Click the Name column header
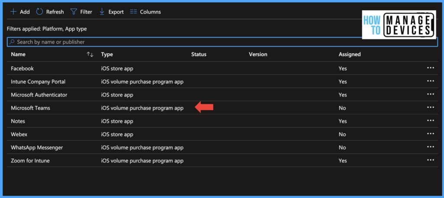The width and height of the screenshot is (444, 198). point(18,54)
